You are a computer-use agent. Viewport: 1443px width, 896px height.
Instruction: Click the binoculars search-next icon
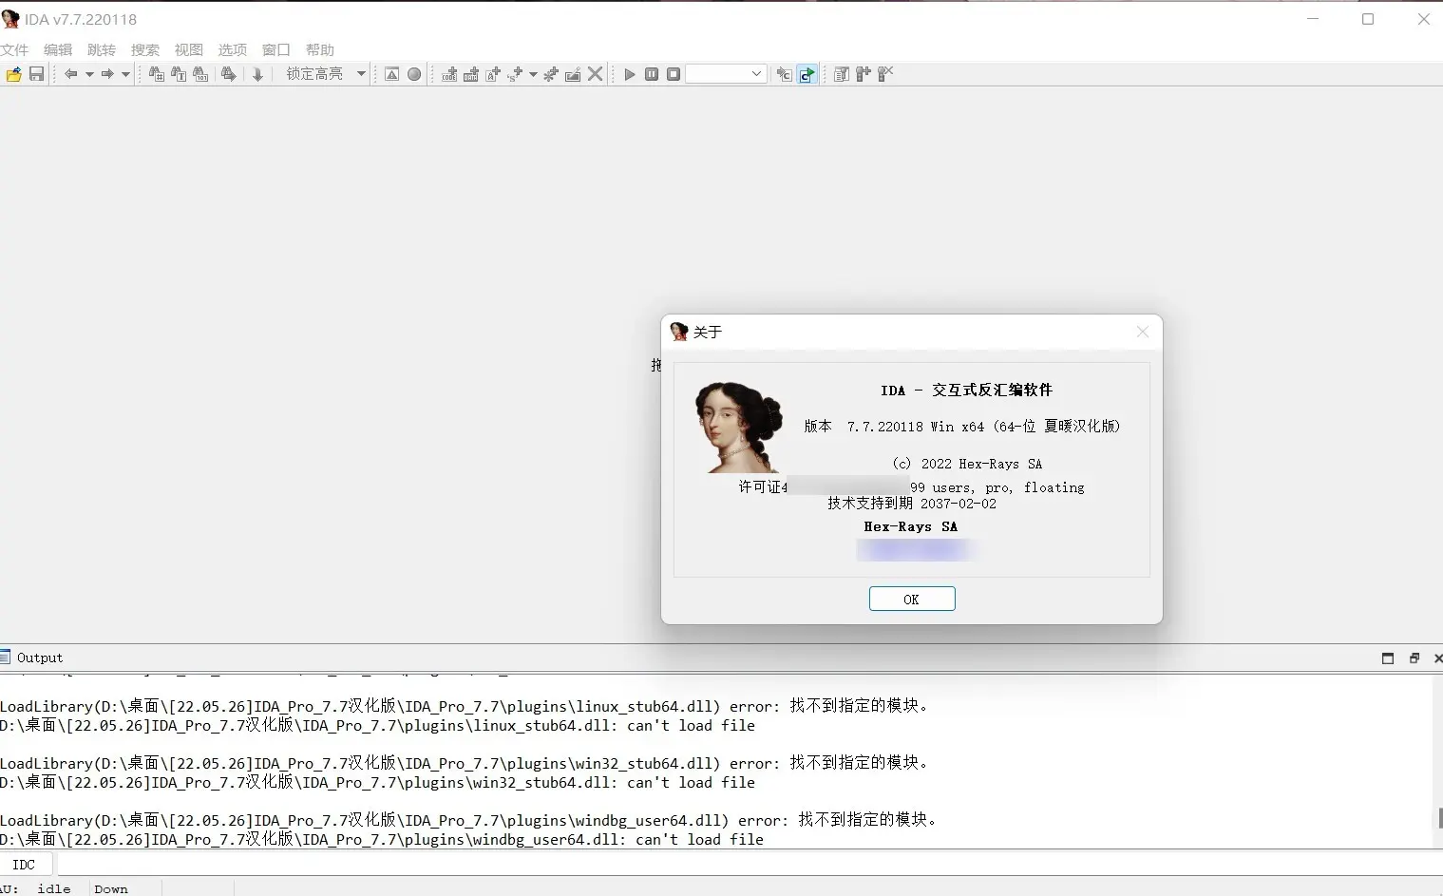228,74
